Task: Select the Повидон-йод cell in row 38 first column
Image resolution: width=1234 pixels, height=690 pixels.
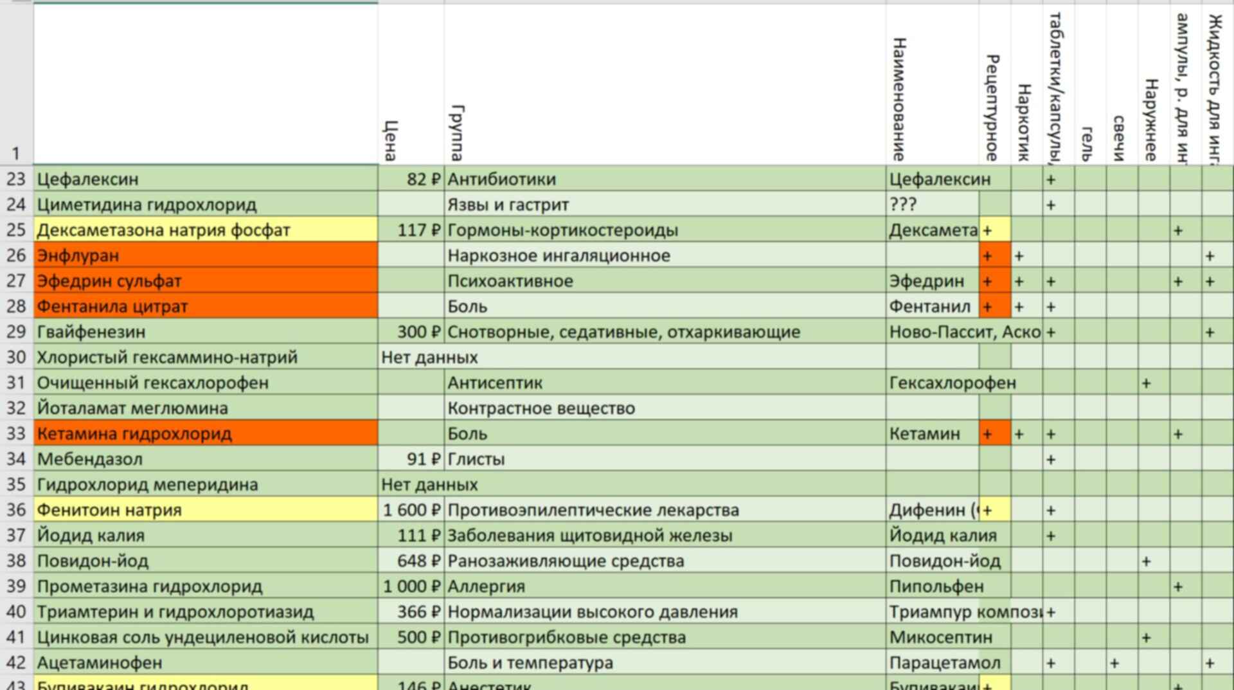Action: coord(206,561)
